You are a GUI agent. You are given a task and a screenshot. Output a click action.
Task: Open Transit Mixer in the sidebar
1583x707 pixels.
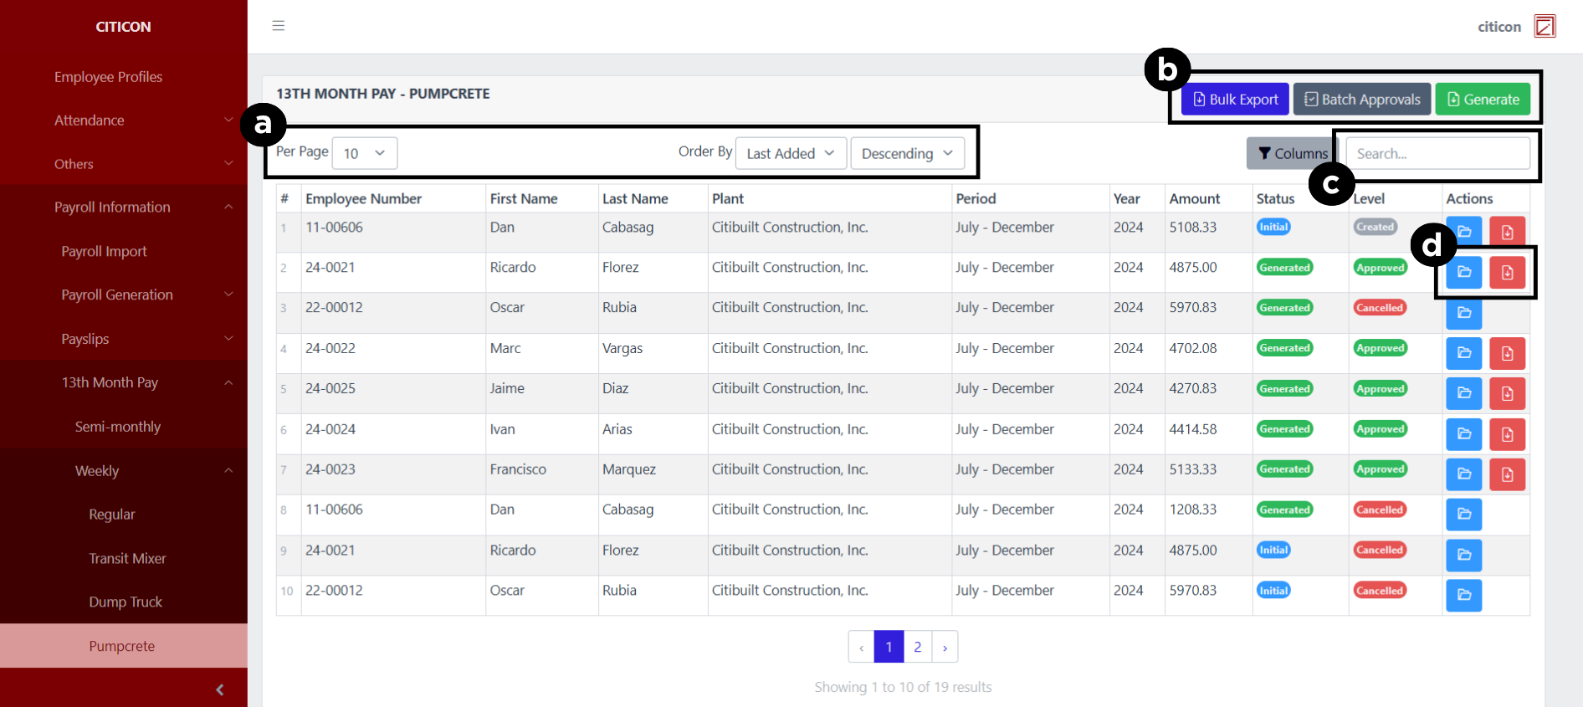click(127, 558)
